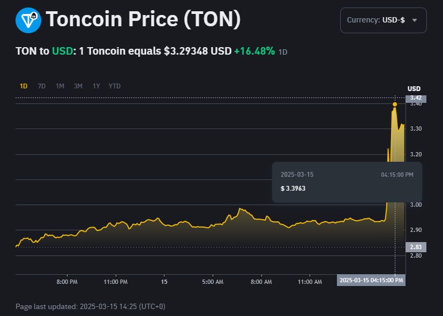
Task: Open the Currency selector showing USD-$
Action: tap(383, 20)
